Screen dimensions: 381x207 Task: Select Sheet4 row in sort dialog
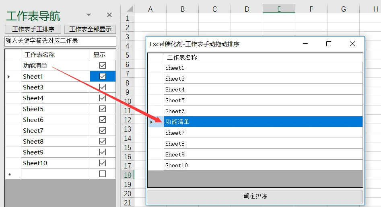pyautogui.click(x=263, y=89)
